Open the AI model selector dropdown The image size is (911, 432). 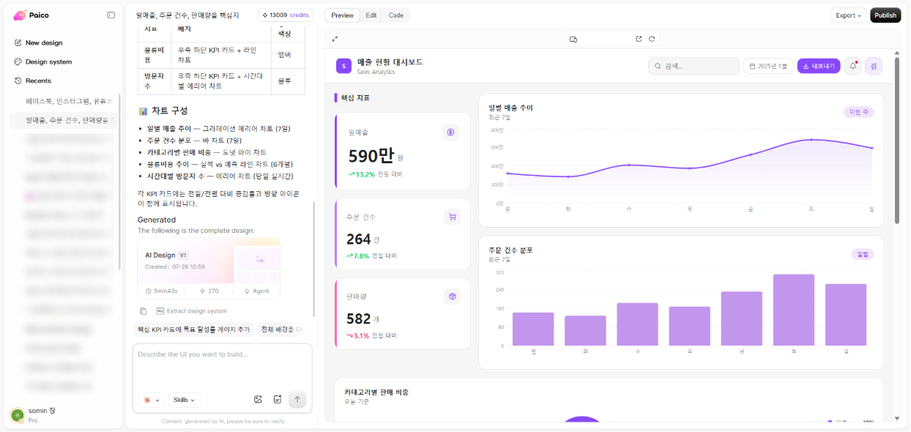[x=151, y=400]
